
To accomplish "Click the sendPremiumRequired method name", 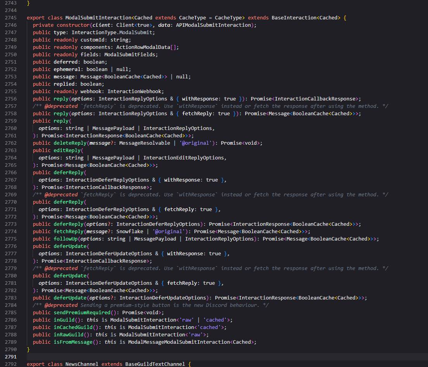I will coord(82,312).
